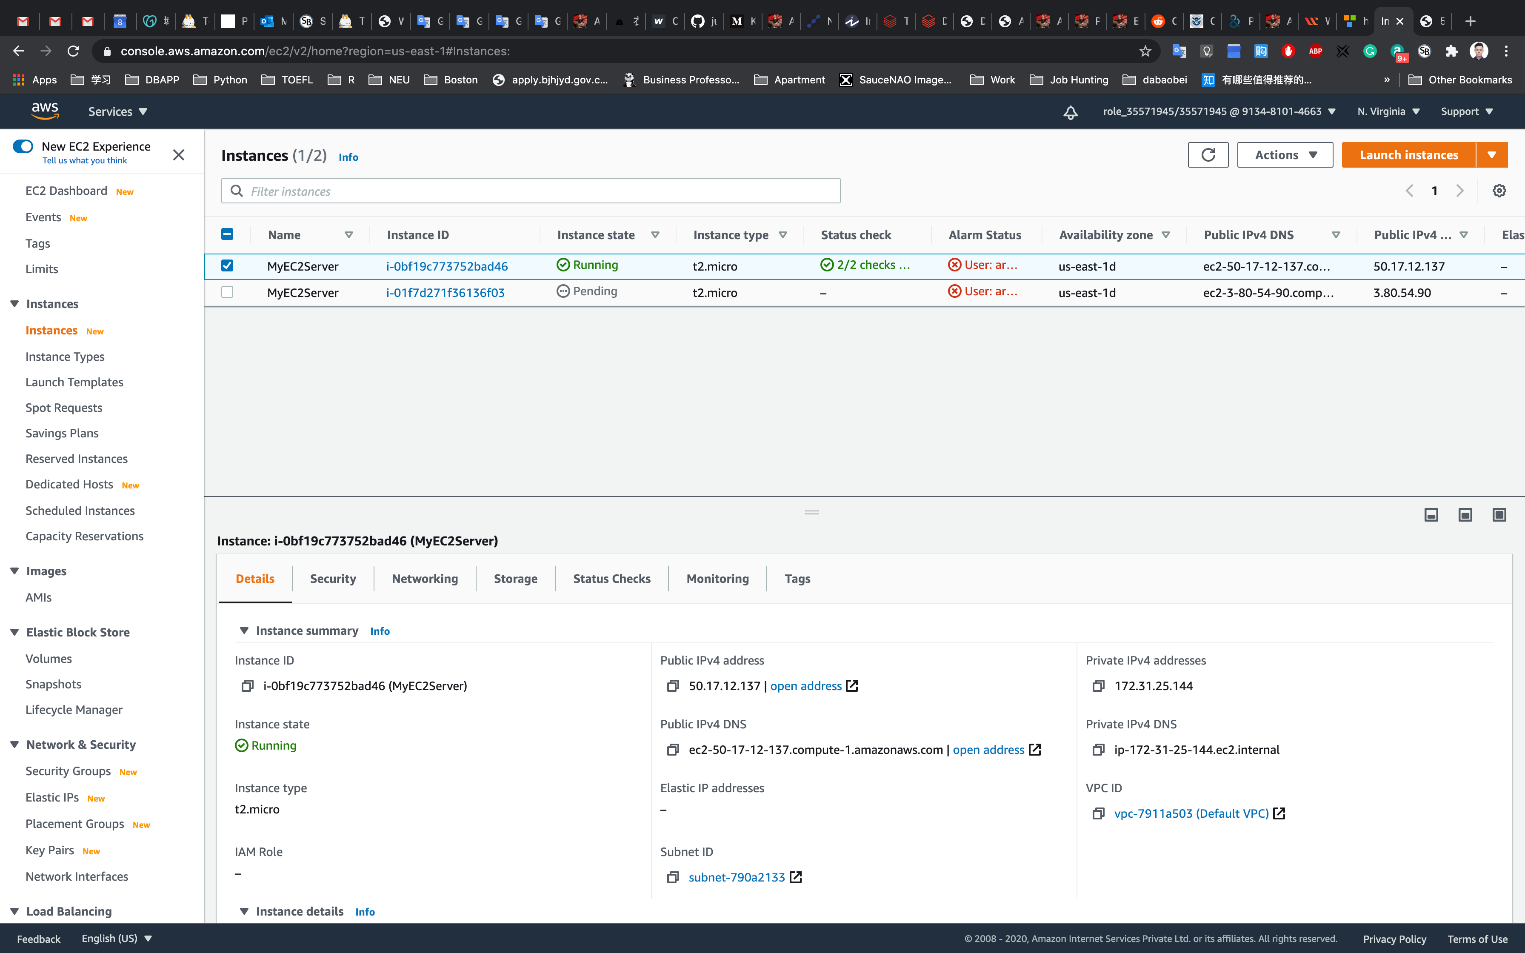Open table preferences gear icon
This screenshot has width=1525, height=953.
[x=1499, y=191]
